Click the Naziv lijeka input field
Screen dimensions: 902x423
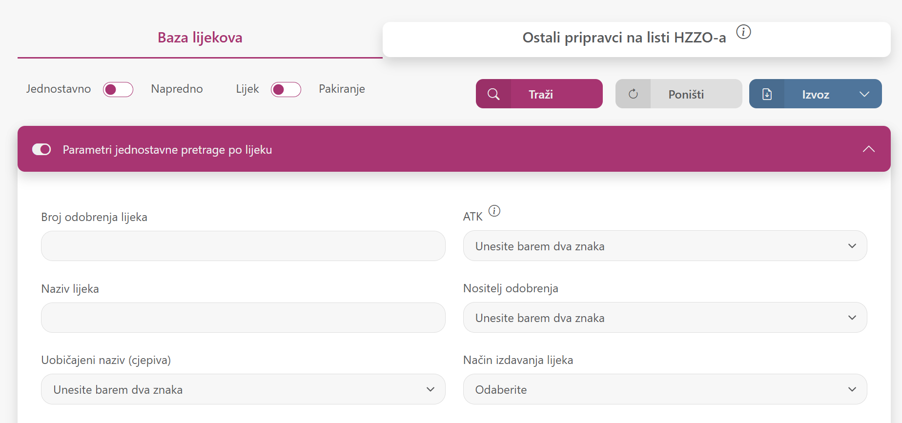(x=243, y=318)
